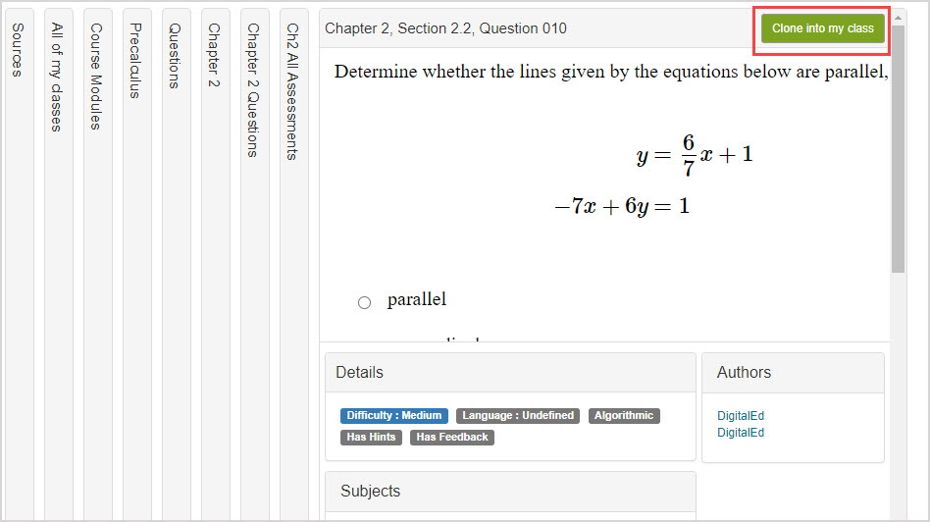Open the first DigitalEd author link
This screenshot has height=522, width=930.
coord(740,416)
